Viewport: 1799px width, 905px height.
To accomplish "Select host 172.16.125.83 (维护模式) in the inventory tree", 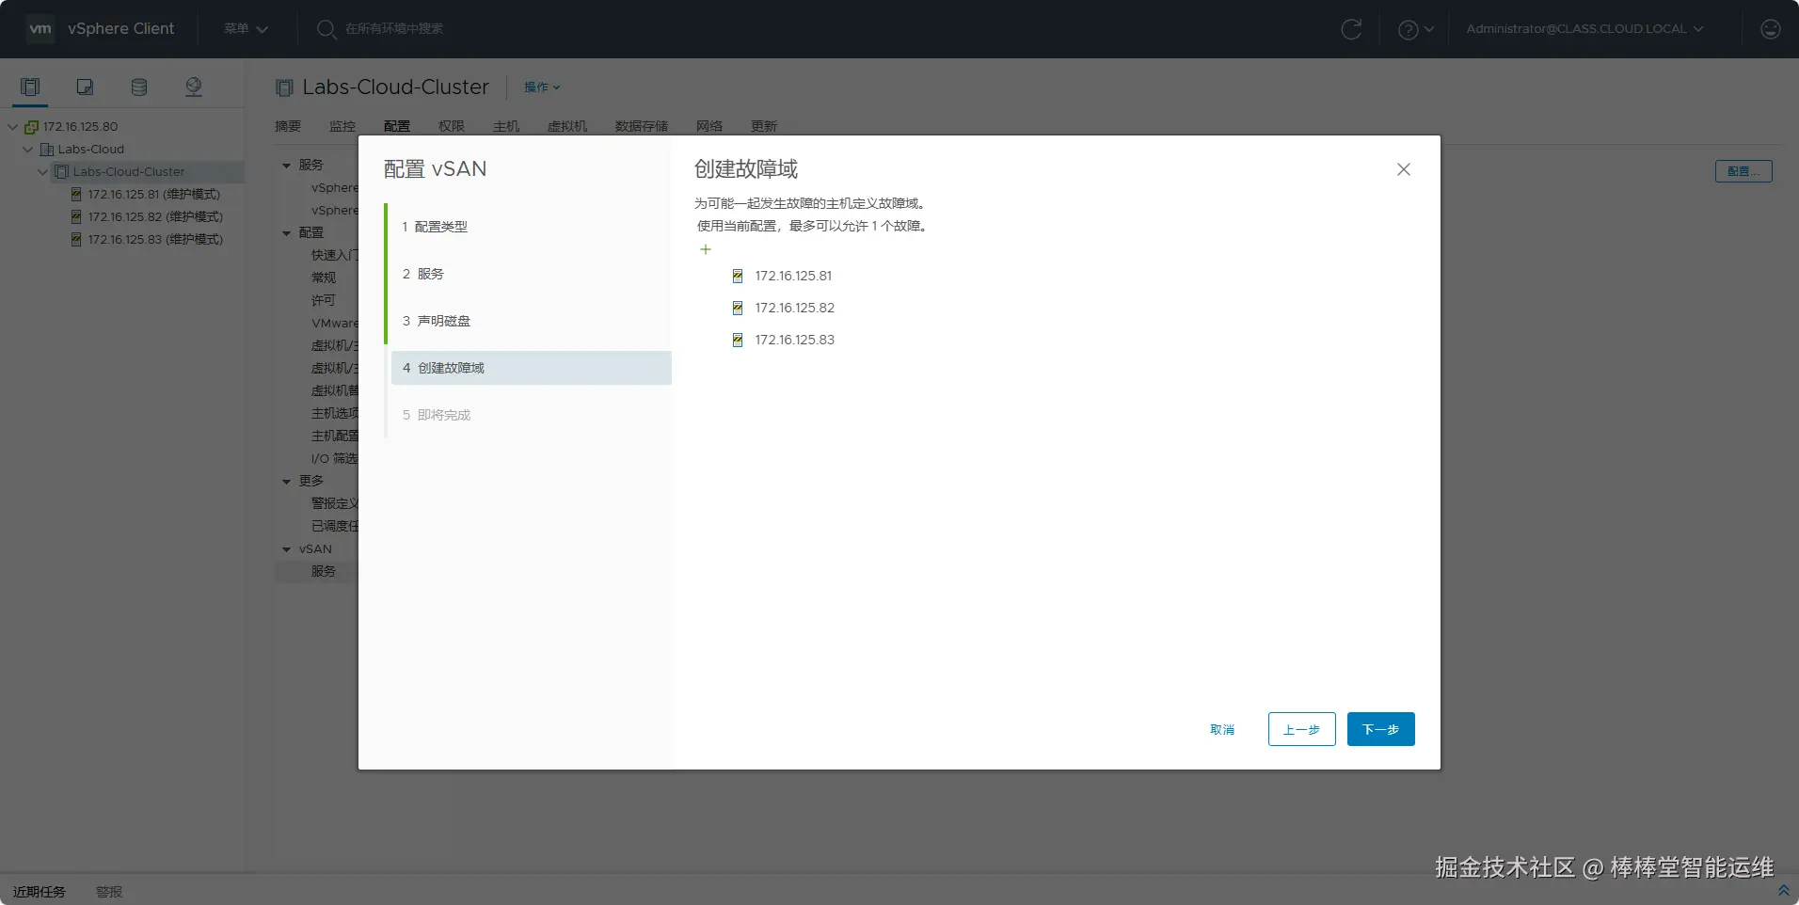I will tap(155, 240).
